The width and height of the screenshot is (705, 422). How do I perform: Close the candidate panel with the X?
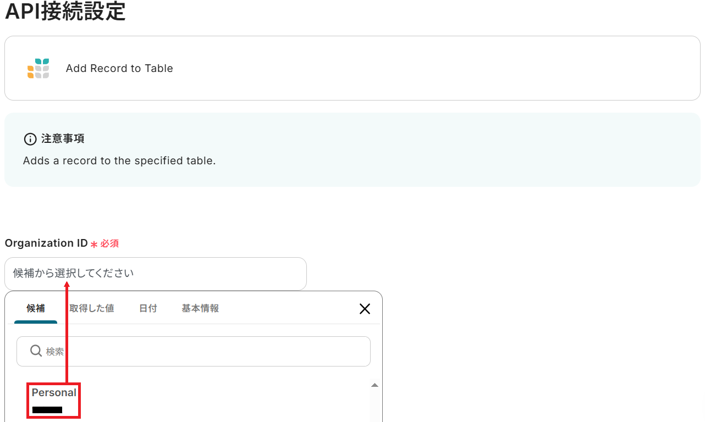365,309
